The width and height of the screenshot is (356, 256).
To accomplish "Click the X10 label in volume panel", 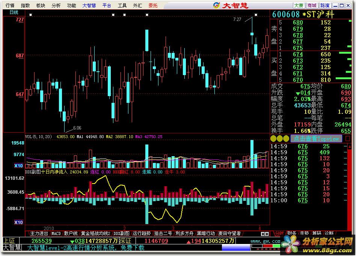I will [19, 166].
